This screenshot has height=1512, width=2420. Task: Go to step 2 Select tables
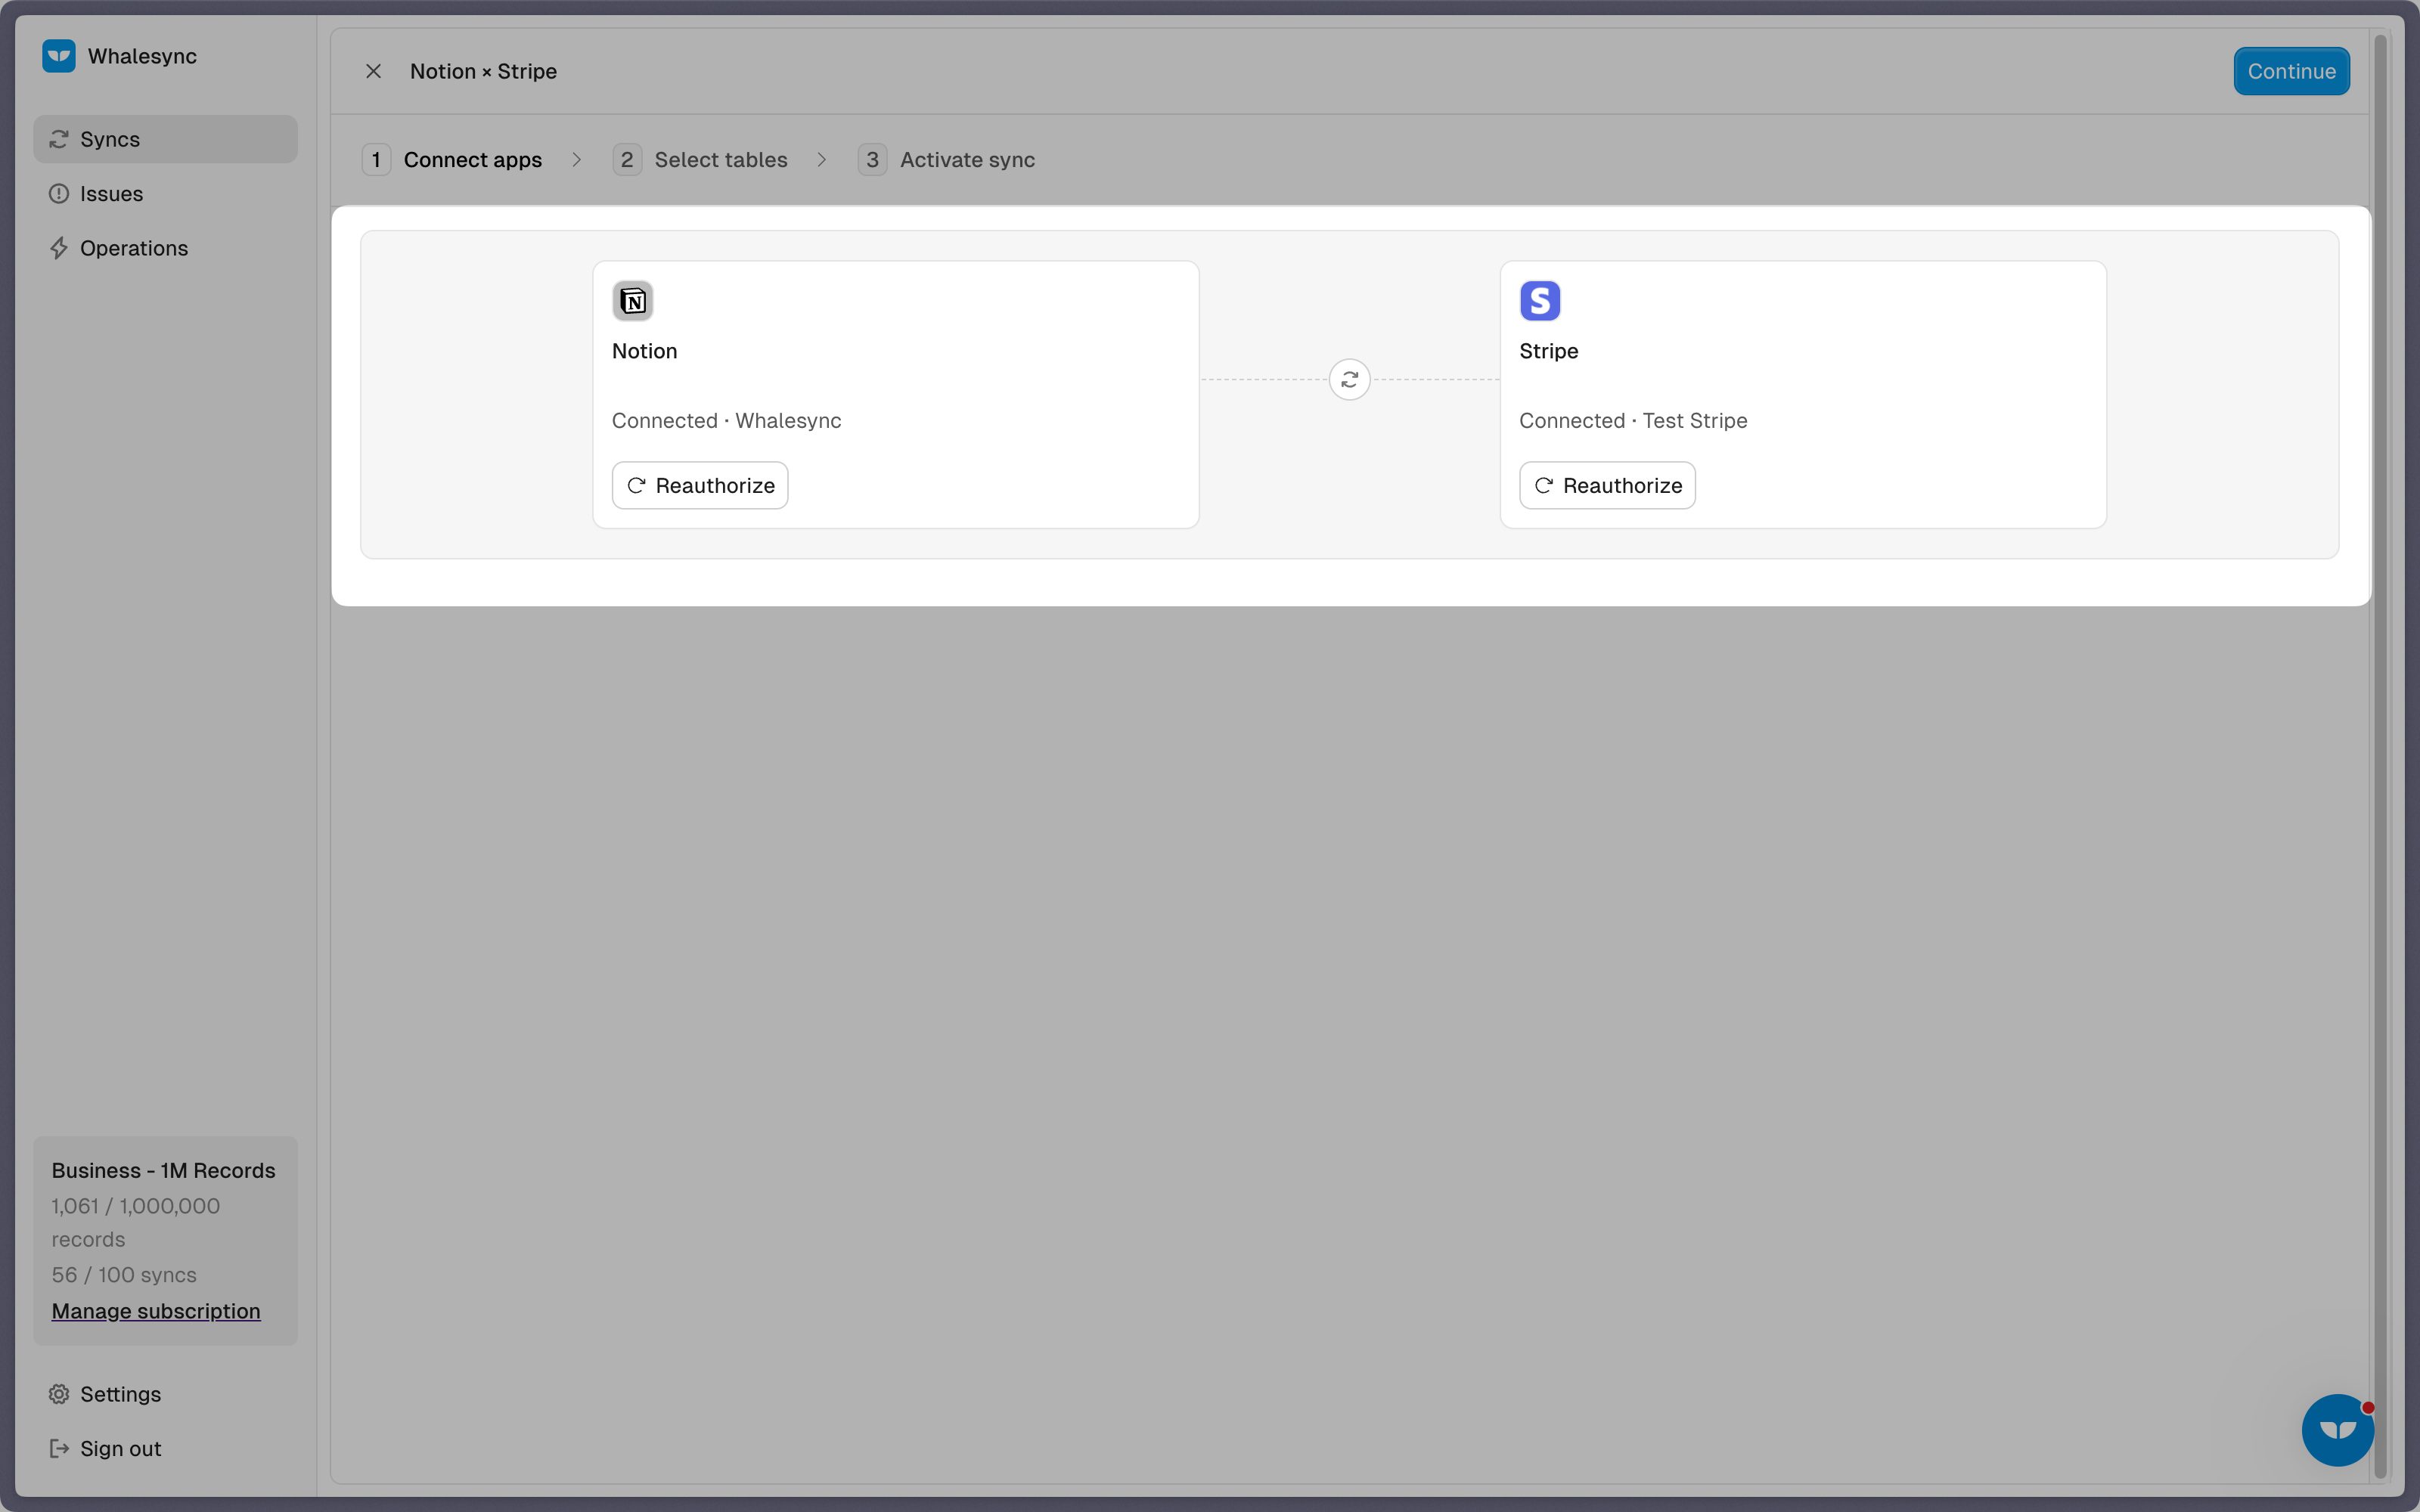(x=700, y=160)
